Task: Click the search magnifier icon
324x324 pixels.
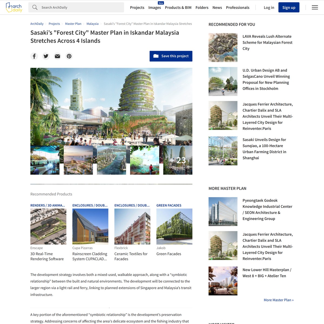Action: [x=35, y=7]
